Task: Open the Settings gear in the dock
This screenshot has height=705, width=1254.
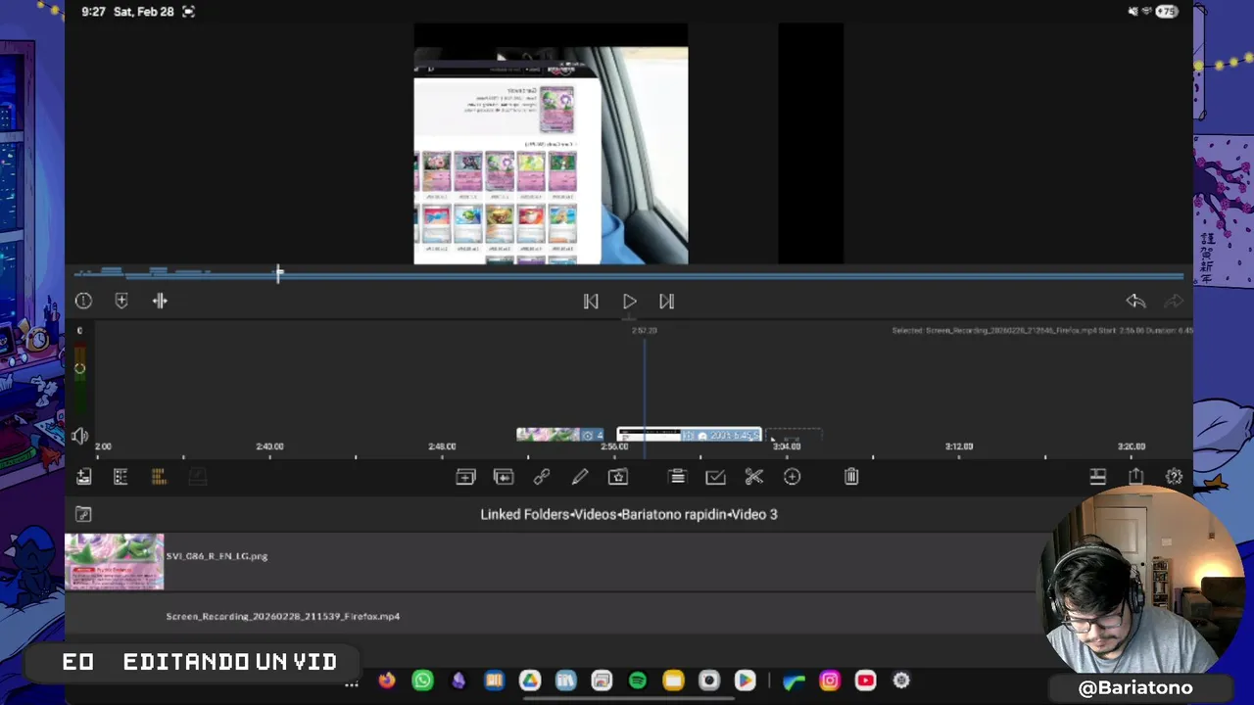Action: pyautogui.click(x=901, y=681)
